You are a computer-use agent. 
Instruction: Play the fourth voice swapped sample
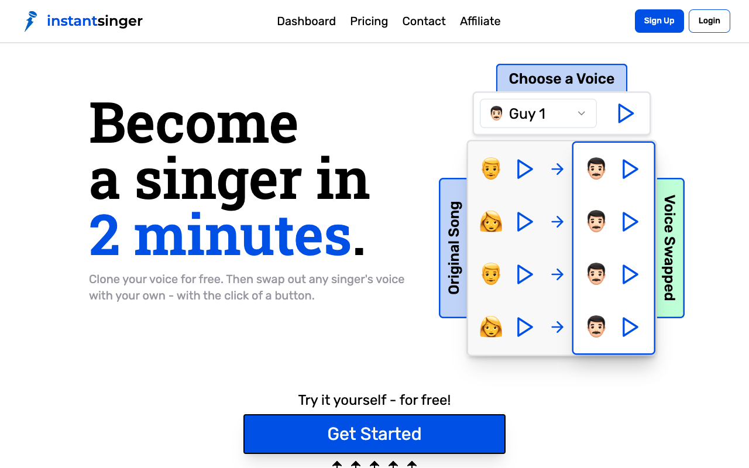click(x=630, y=327)
